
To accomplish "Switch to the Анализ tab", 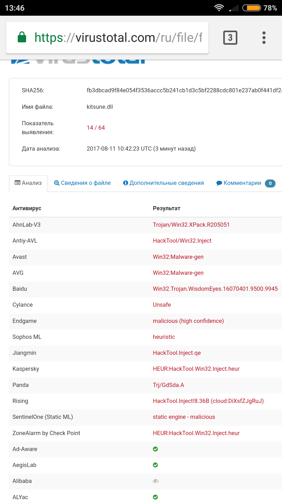I will 28,183.
